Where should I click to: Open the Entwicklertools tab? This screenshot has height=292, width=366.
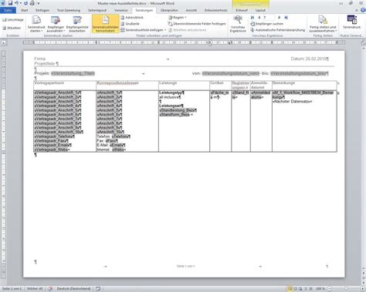pyautogui.click(x=216, y=10)
